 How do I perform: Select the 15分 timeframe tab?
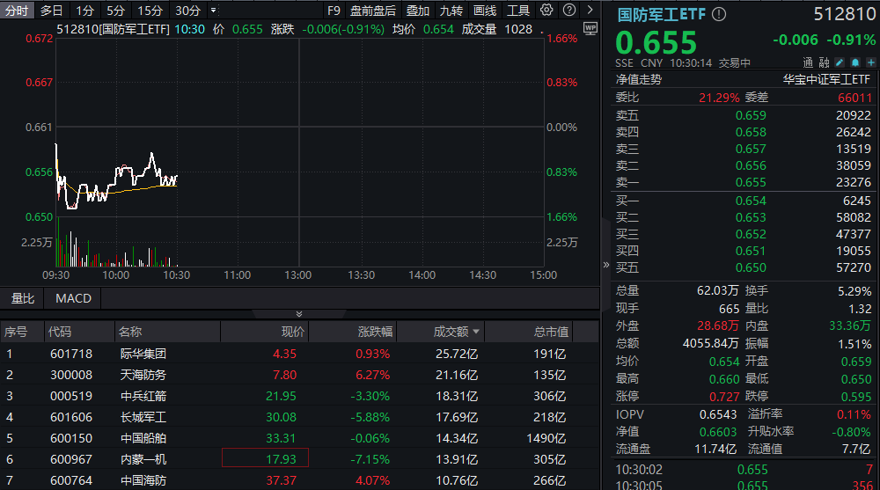tap(150, 10)
